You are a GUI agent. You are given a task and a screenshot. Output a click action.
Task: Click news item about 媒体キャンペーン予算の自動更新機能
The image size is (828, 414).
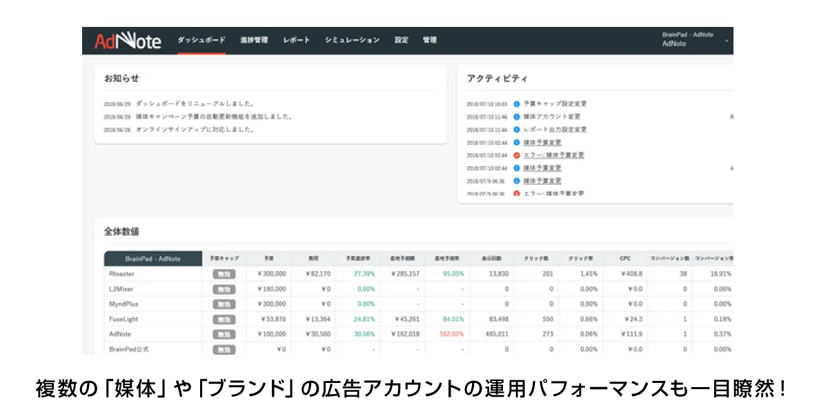pyautogui.click(x=214, y=117)
